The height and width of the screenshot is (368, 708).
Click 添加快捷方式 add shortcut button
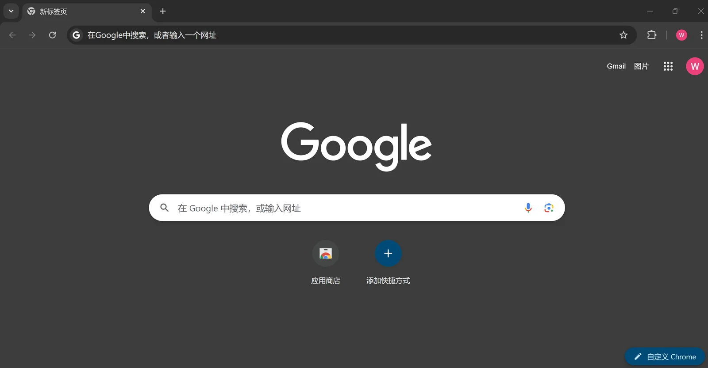point(388,263)
